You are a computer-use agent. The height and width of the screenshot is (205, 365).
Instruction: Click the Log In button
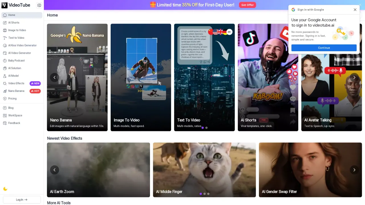[x=22, y=200]
